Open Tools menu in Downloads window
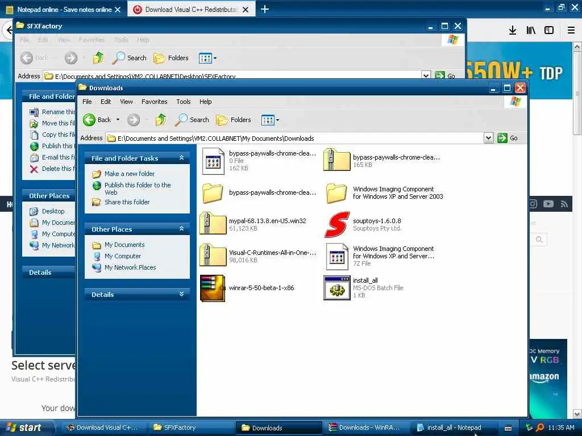Image resolution: width=582 pixels, height=436 pixels. [x=184, y=102]
